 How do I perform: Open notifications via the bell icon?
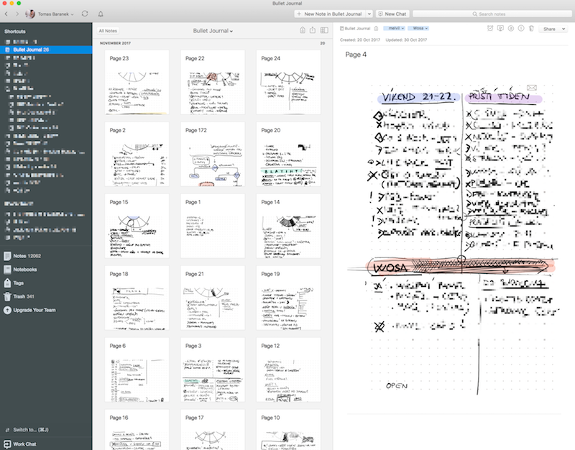point(101,14)
